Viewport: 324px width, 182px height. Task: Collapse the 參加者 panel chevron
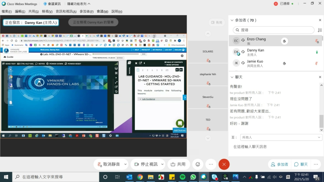[x=232, y=20]
